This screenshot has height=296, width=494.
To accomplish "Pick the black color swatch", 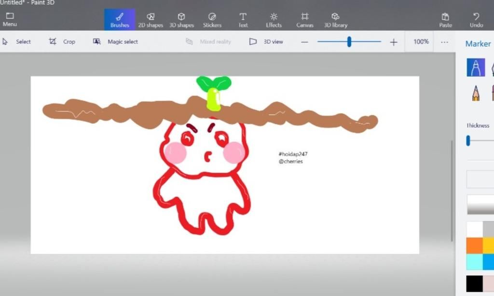I will 475,284.
